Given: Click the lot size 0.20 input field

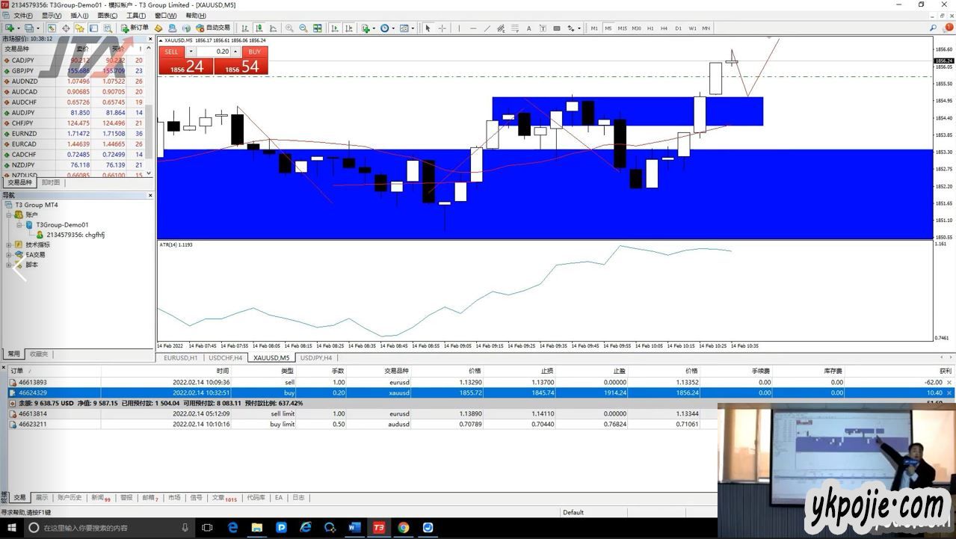Looking at the screenshot, I should point(214,52).
